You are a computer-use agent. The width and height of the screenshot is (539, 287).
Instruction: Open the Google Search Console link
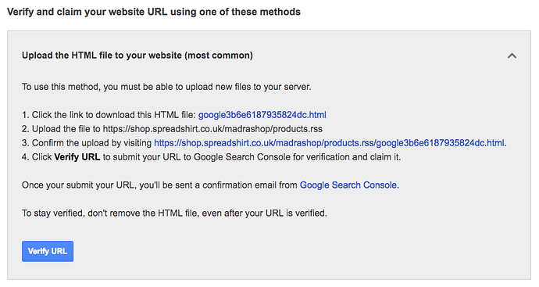click(348, 185)
